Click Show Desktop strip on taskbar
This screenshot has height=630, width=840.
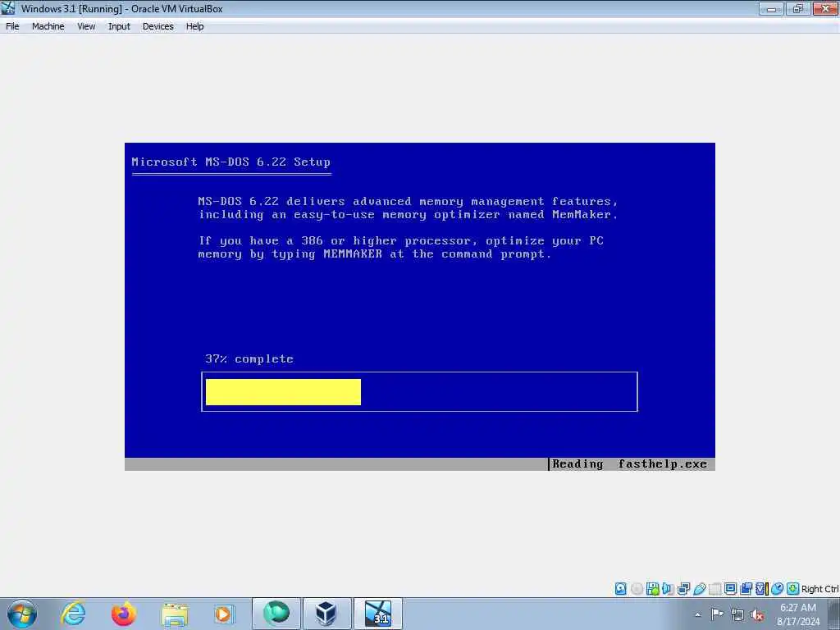tap(834, 614)
